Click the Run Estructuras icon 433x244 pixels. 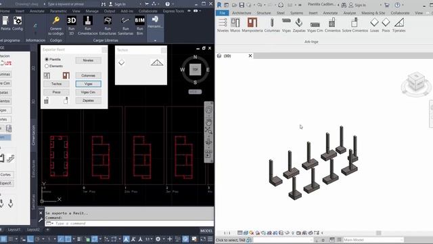pos(108,21)
